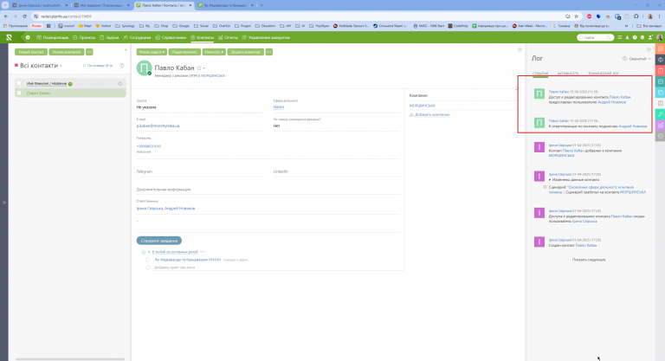Toggle select-all checkbox in contacts header
Image resolution: width=665 pixels, height=361 pixels.
pyautogui.click(x=19, y=84)
